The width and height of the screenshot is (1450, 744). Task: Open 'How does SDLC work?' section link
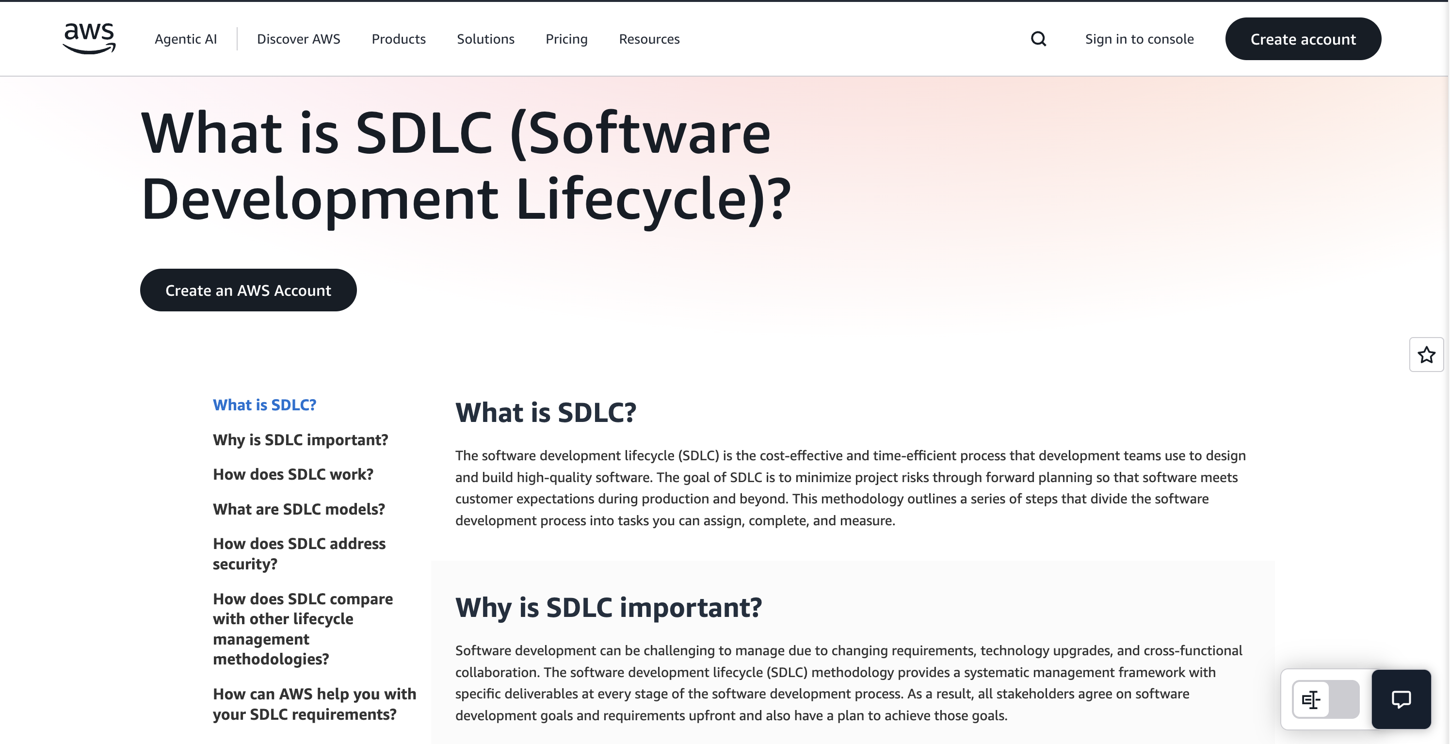pos(293,474)
